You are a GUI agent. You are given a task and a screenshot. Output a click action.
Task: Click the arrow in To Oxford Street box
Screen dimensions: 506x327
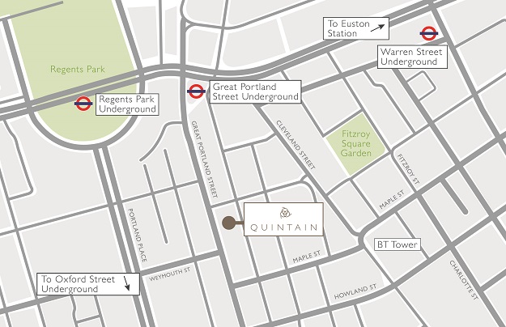point(127,283)
